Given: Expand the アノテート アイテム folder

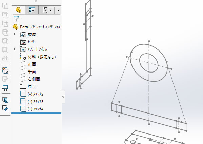Looking at the screenshot, I should click(15, 49).
